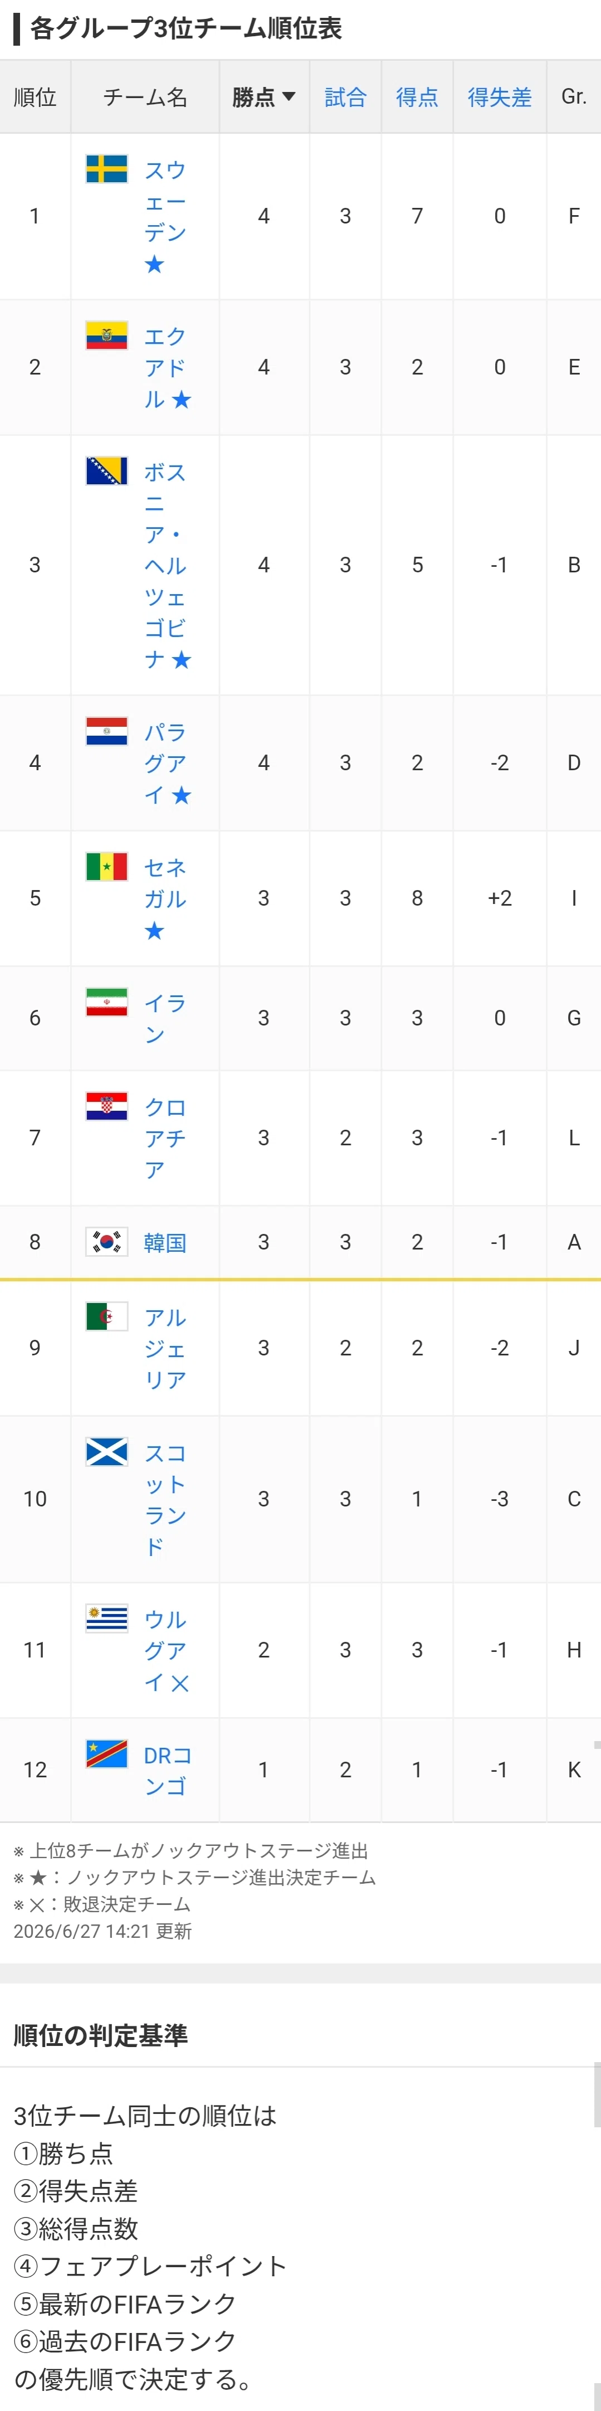Click the Gr. column header
This screenshot has height=2411, width=601.
574,96
